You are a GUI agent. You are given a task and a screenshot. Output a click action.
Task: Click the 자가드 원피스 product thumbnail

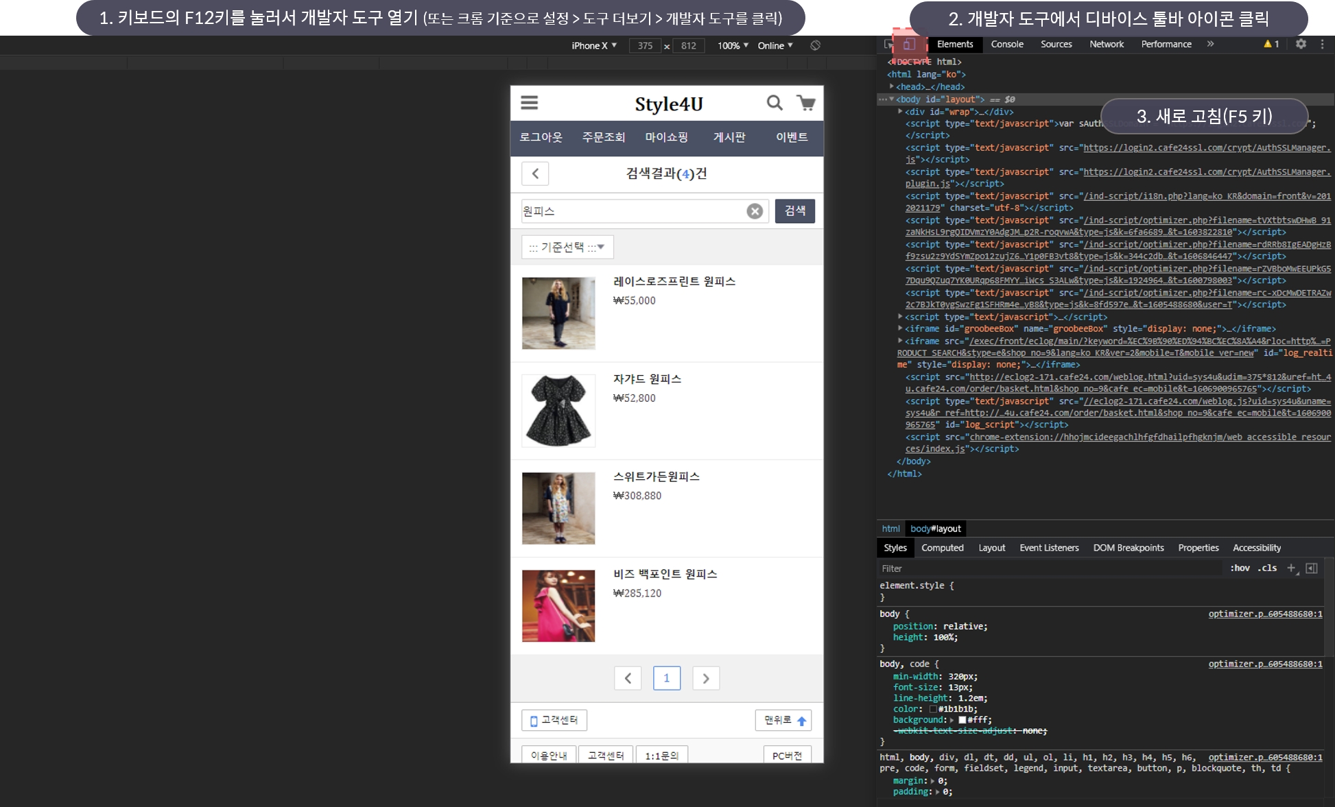(558, 410)
